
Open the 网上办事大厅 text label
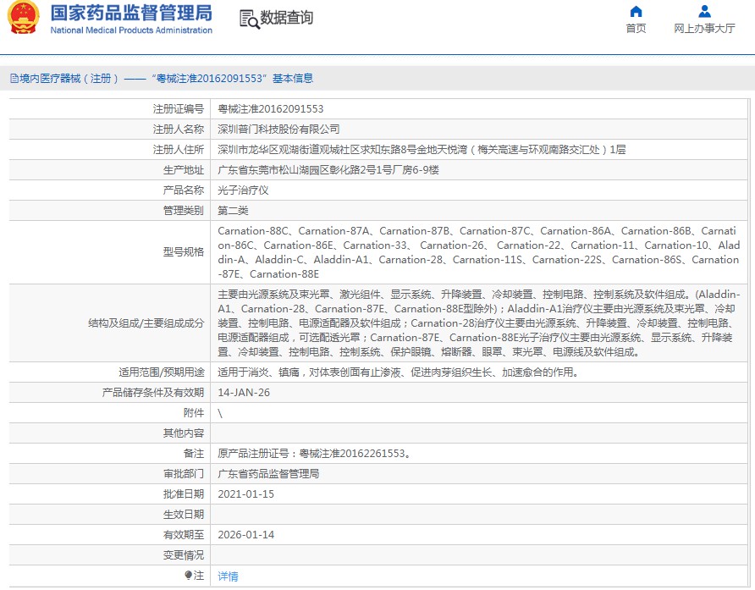tap(704, 29)
